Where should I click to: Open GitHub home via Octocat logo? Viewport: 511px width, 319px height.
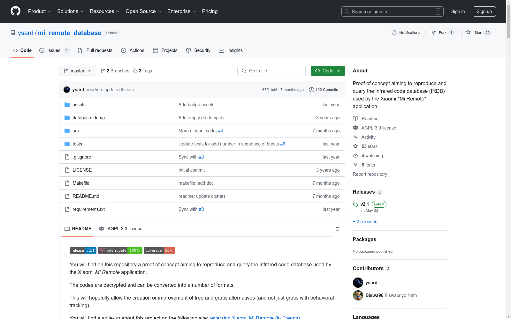pyautogui.click(x=15, y=11)
